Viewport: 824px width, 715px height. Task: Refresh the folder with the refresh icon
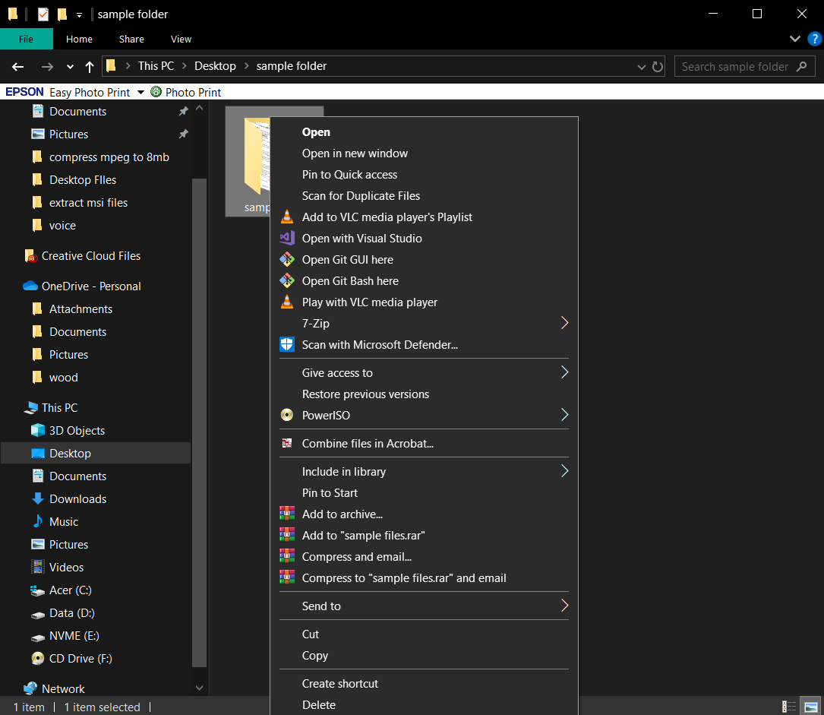point(658,66)
